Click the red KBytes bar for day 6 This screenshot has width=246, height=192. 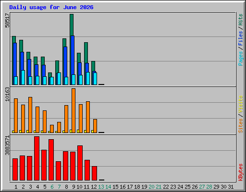coord(51,160)
